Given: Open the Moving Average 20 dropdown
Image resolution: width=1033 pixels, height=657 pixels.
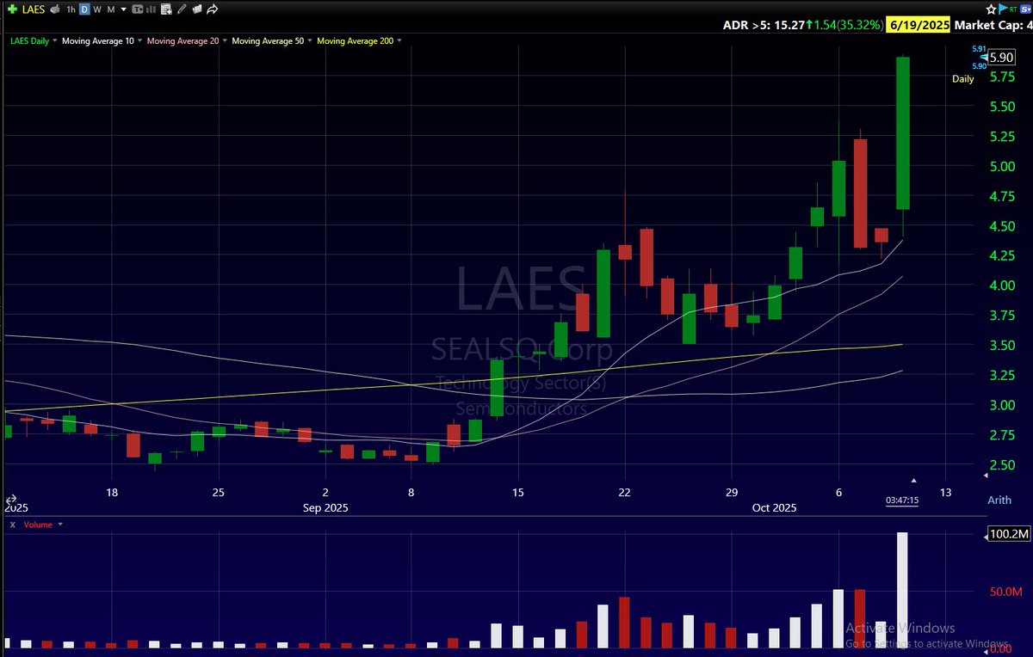Looking at the screenshot, I should (225, 40).
